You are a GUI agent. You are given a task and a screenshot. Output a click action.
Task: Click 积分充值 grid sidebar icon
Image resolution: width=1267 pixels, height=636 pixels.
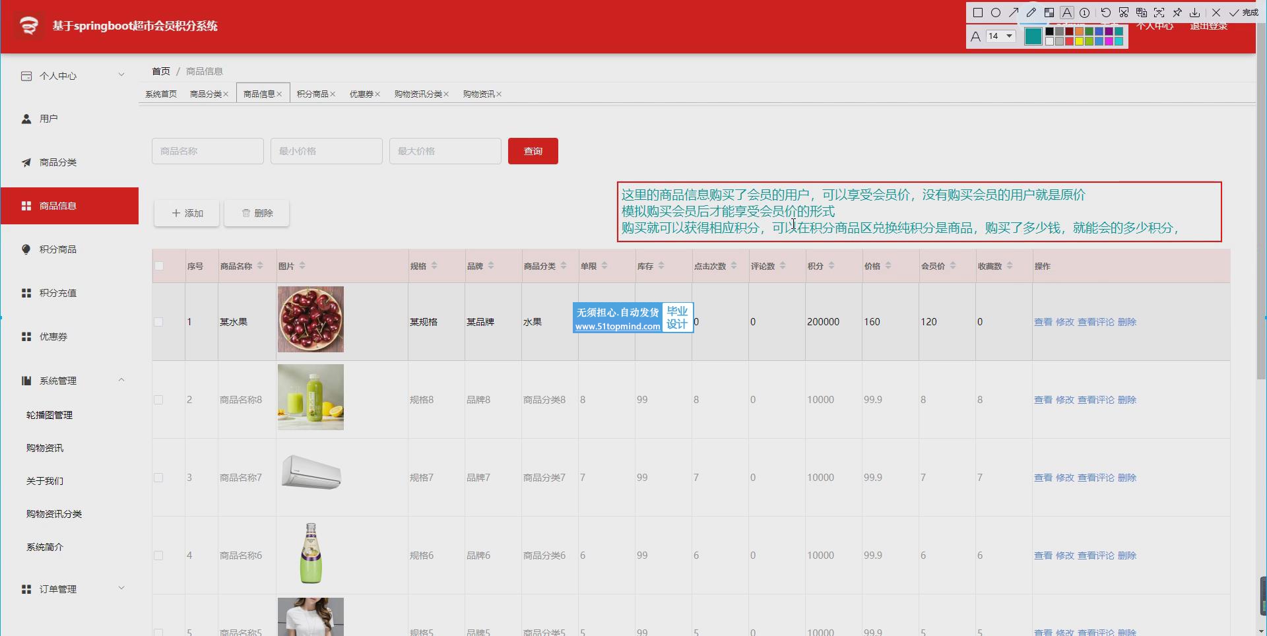[x=26, y=293]
